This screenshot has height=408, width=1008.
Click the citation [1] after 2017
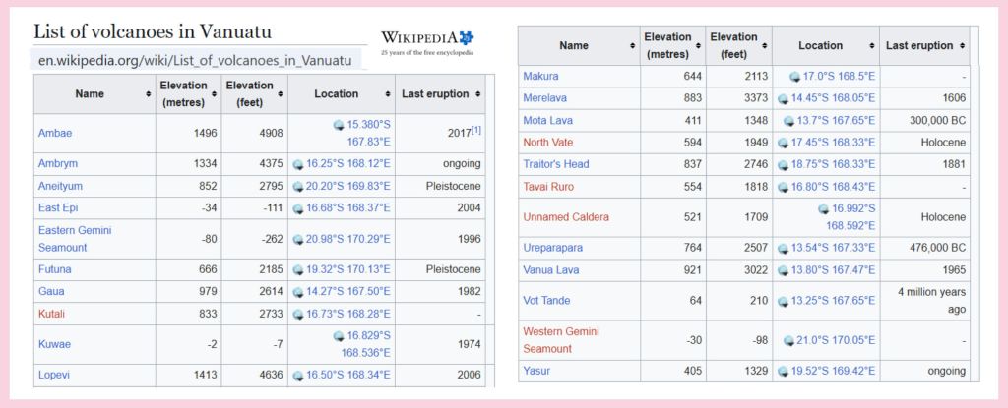(475, 131)
